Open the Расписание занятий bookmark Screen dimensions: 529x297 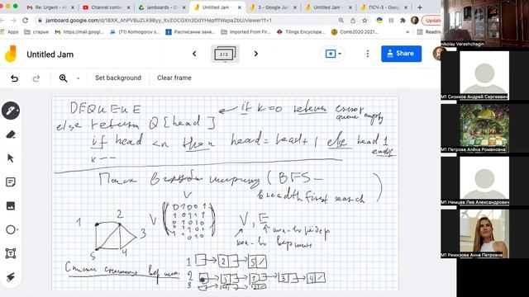click(190, 31)
